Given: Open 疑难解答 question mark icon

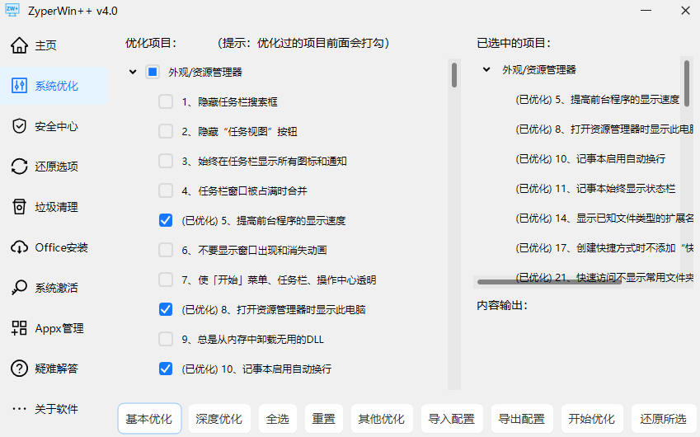Looking at the screenshot, I should (x=20, y=369).
